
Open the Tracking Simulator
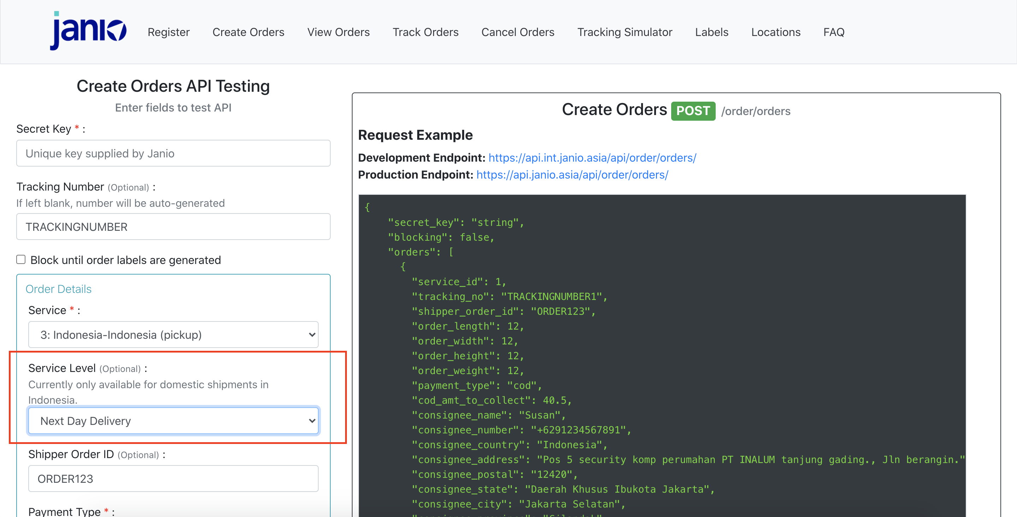625,32
